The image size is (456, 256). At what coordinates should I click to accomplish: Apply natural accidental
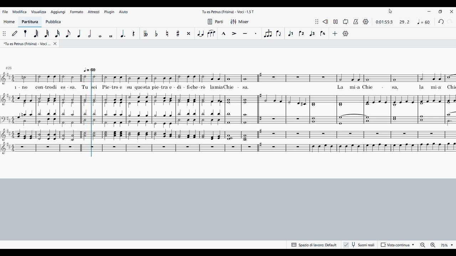[167, 33]
